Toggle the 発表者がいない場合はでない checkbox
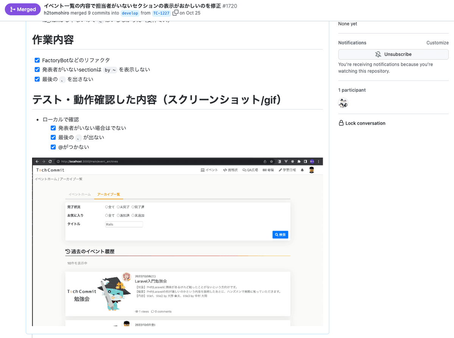This screenshot has height=338, width=454. (x=53, y=128)
